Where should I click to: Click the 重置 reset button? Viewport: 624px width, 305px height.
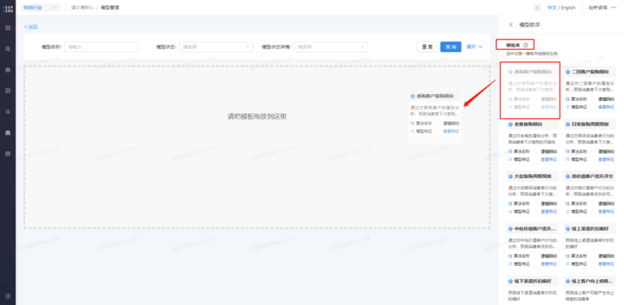(427, 47)
